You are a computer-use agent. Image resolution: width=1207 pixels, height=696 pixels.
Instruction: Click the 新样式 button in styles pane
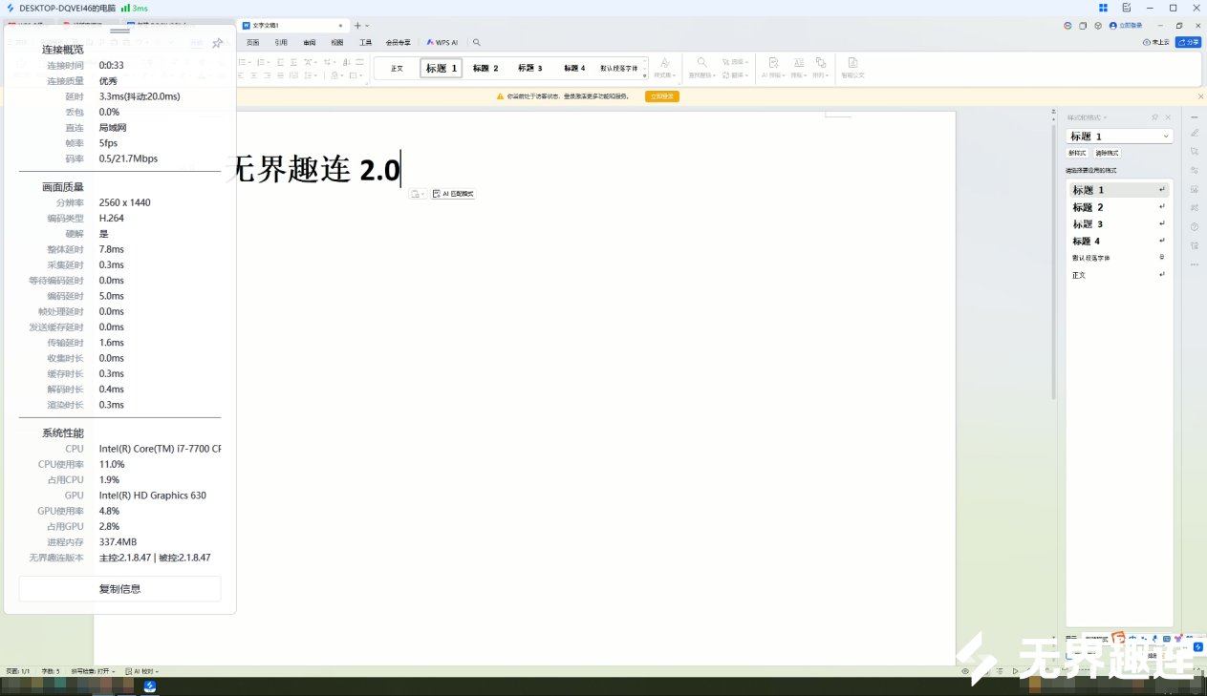pos(1077,153)
